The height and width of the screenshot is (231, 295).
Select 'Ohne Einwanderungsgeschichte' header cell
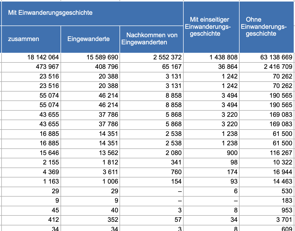tap(267, 27)
